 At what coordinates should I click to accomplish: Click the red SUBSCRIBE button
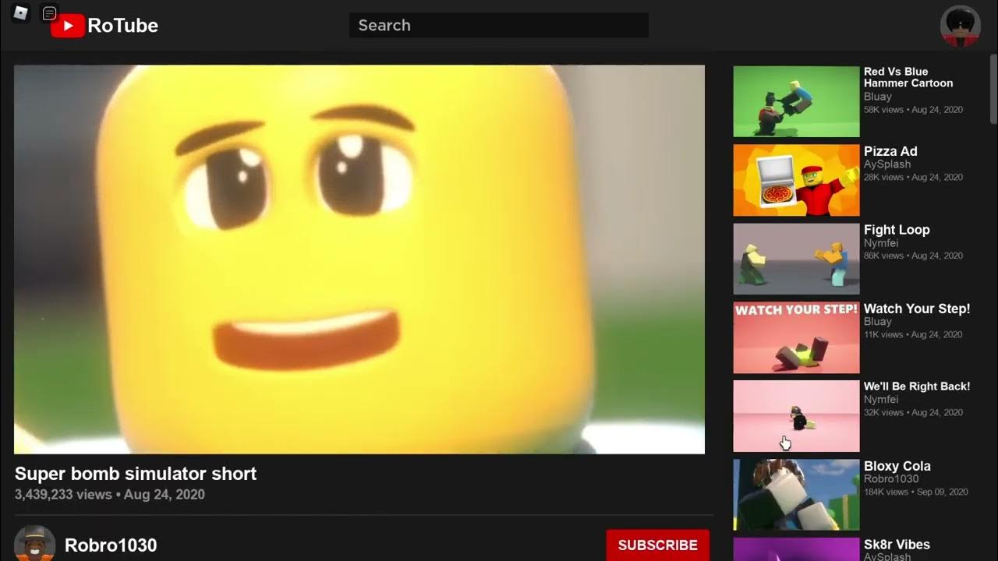click(x=657, y=545)
